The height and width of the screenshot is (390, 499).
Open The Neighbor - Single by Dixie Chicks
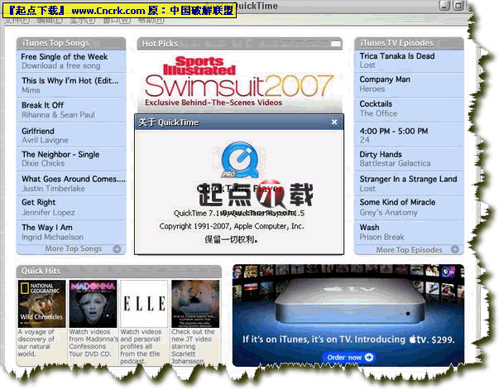tap(71, 158)
